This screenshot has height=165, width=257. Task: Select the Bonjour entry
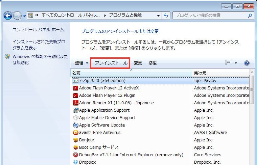click(161, 140)
